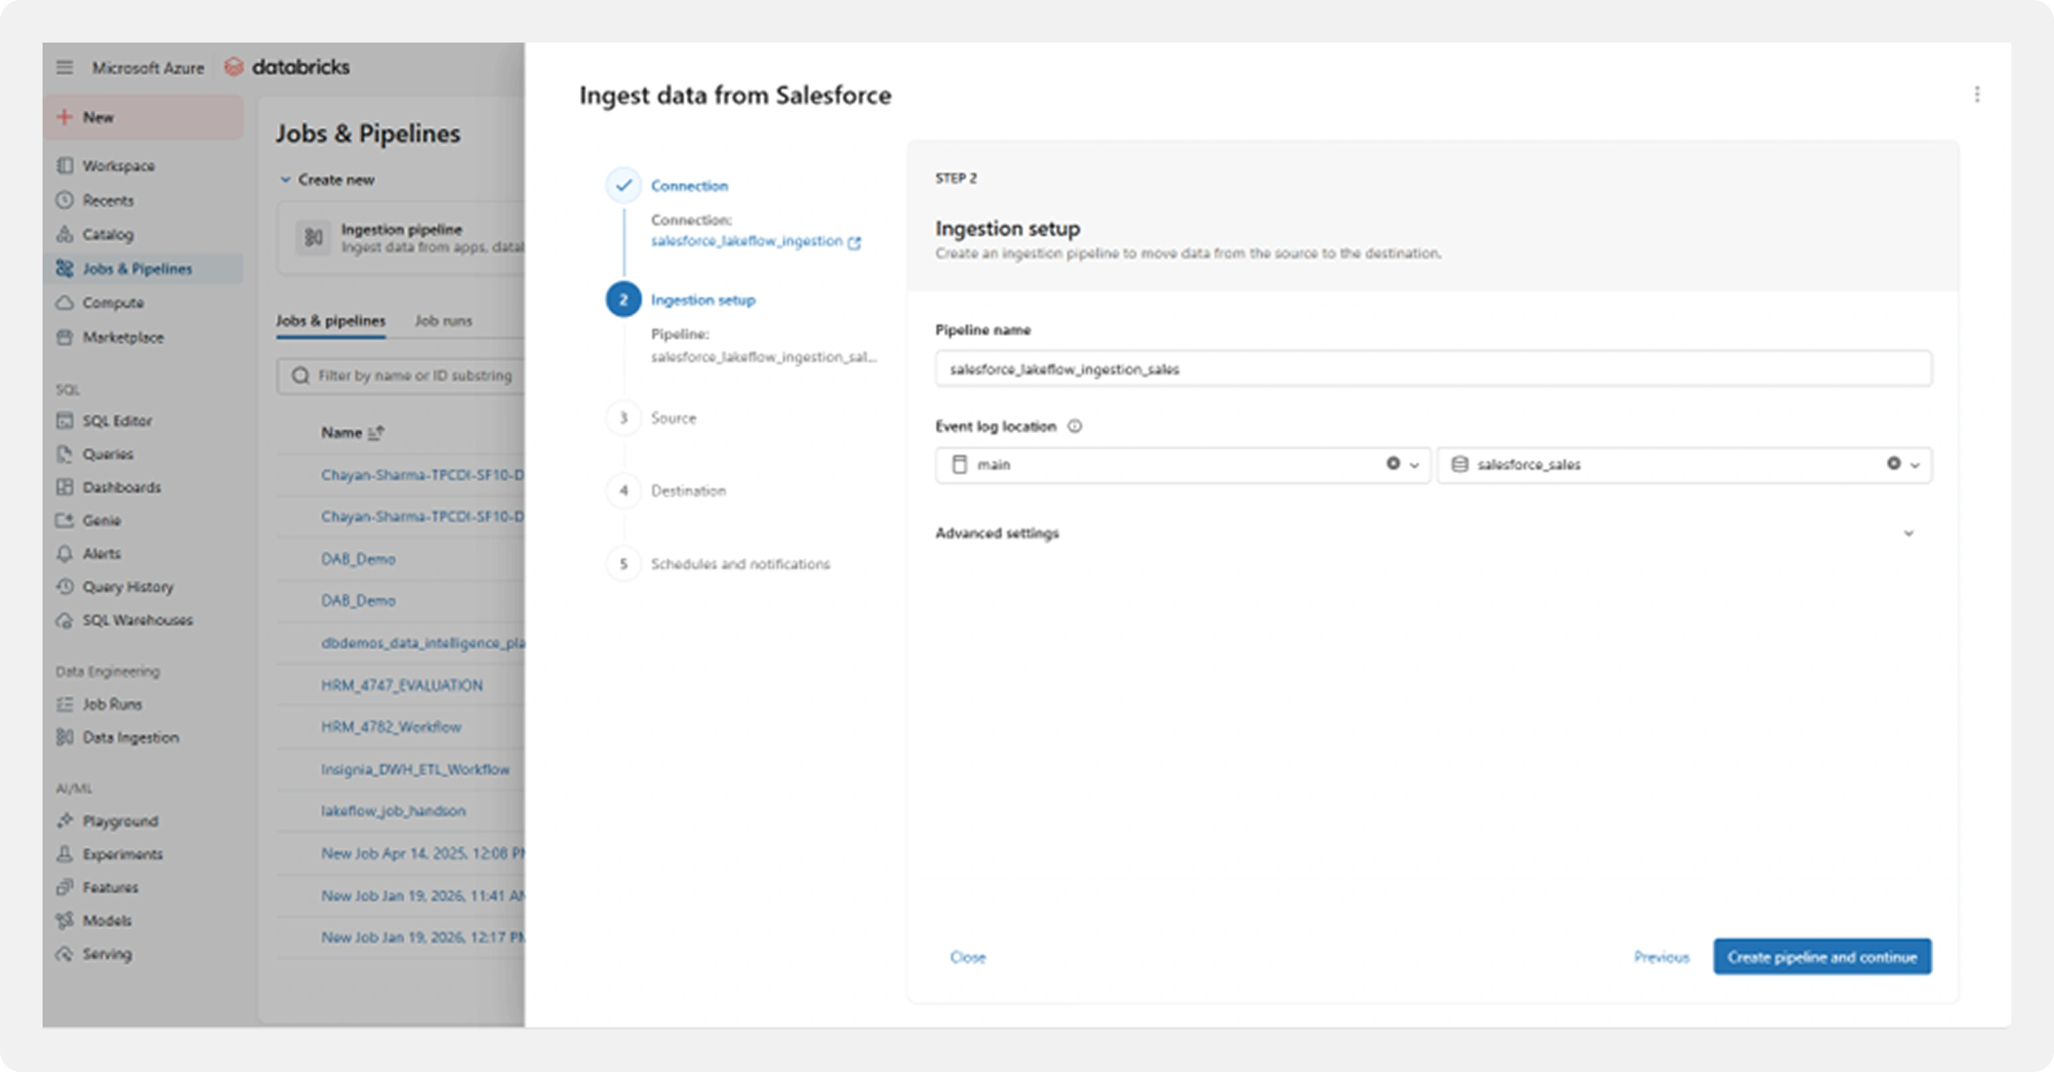Open the navigation hamburger menu
This screenshot has width=2054, height=1072.
(x=65, y=67)
